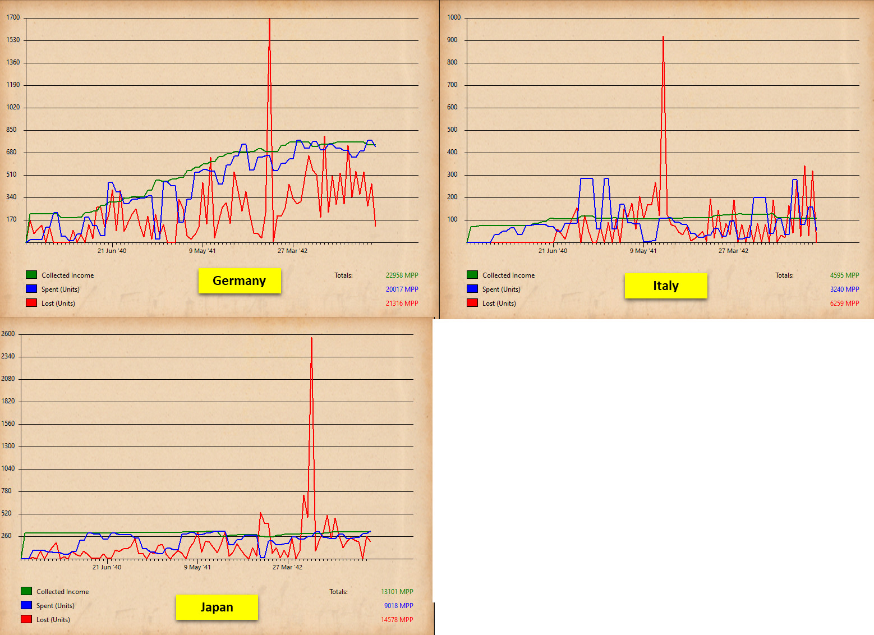
Task: Select the '900' axis value on Italy chart
Action: point(452,40)
